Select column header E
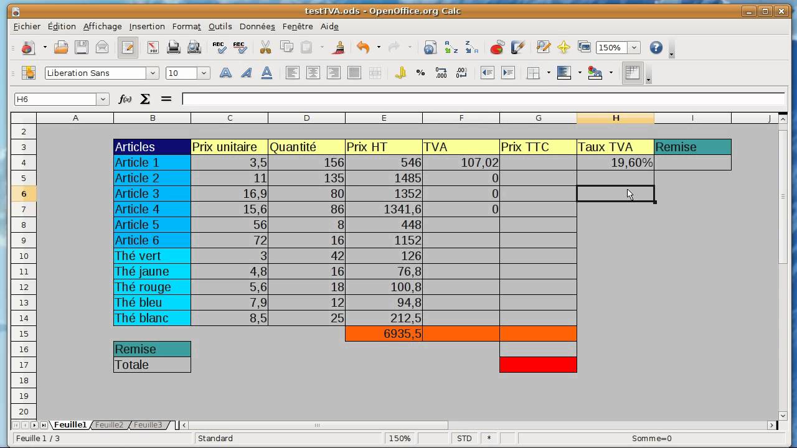 tap(384, 118)
